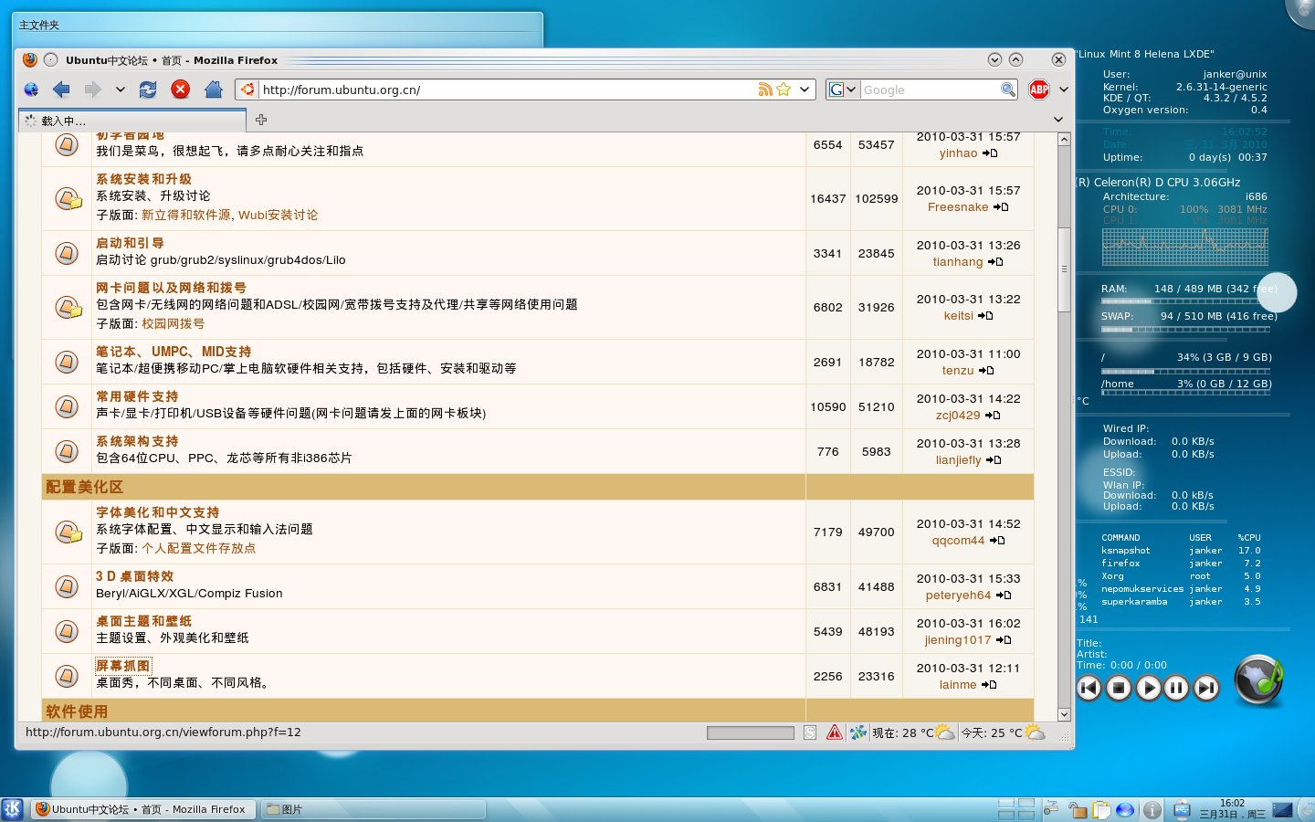Click the search magnifier icon
Screen dimensions: 1315x822
(1008, 90)
